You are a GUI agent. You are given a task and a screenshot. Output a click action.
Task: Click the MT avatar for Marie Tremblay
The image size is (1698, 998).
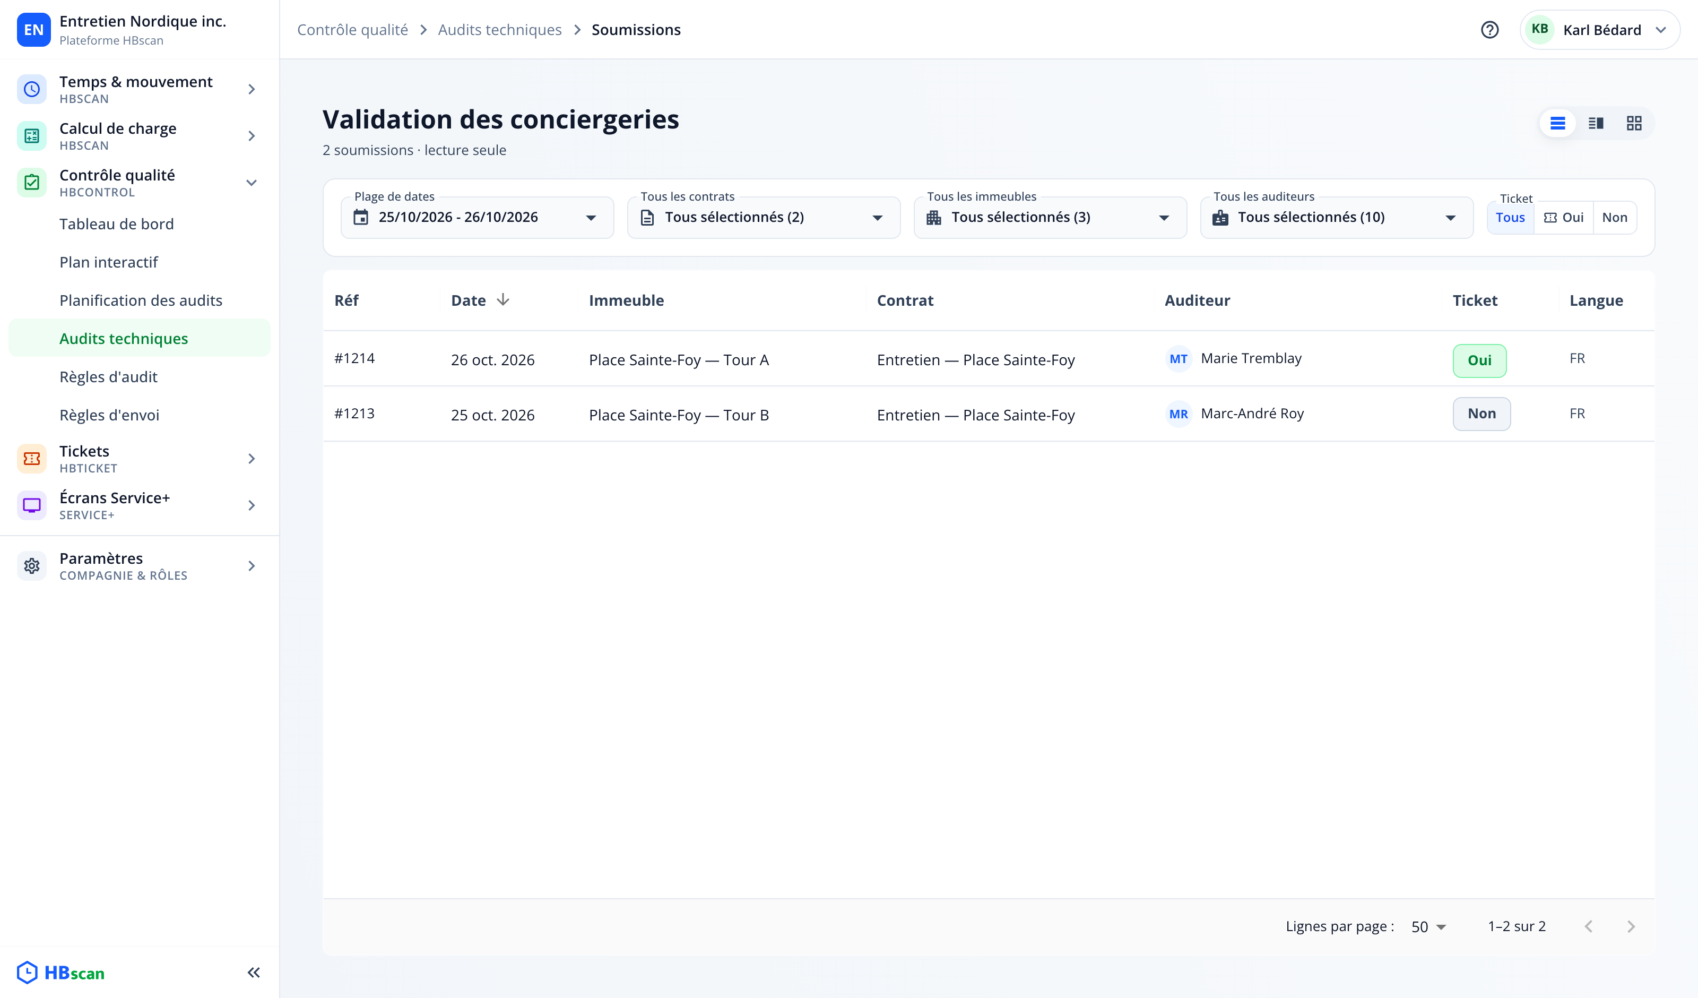1178,359
